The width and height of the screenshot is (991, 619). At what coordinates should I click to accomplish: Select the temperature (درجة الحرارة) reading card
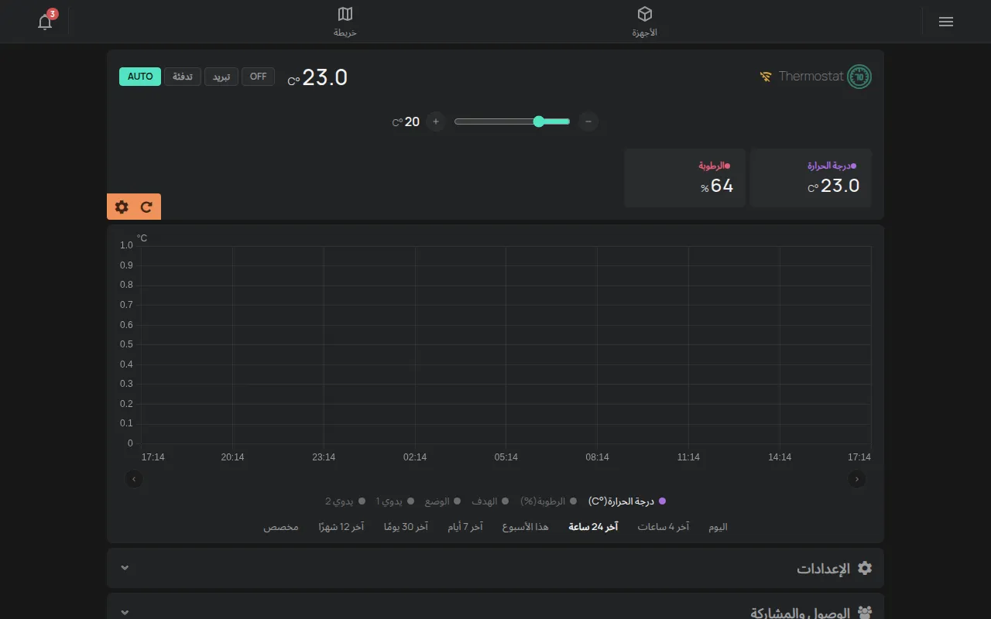811,178
